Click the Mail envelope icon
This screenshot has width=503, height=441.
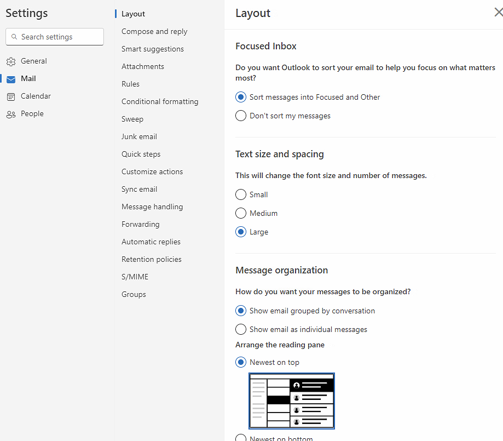pyautogui.click(x=11, y=79)
